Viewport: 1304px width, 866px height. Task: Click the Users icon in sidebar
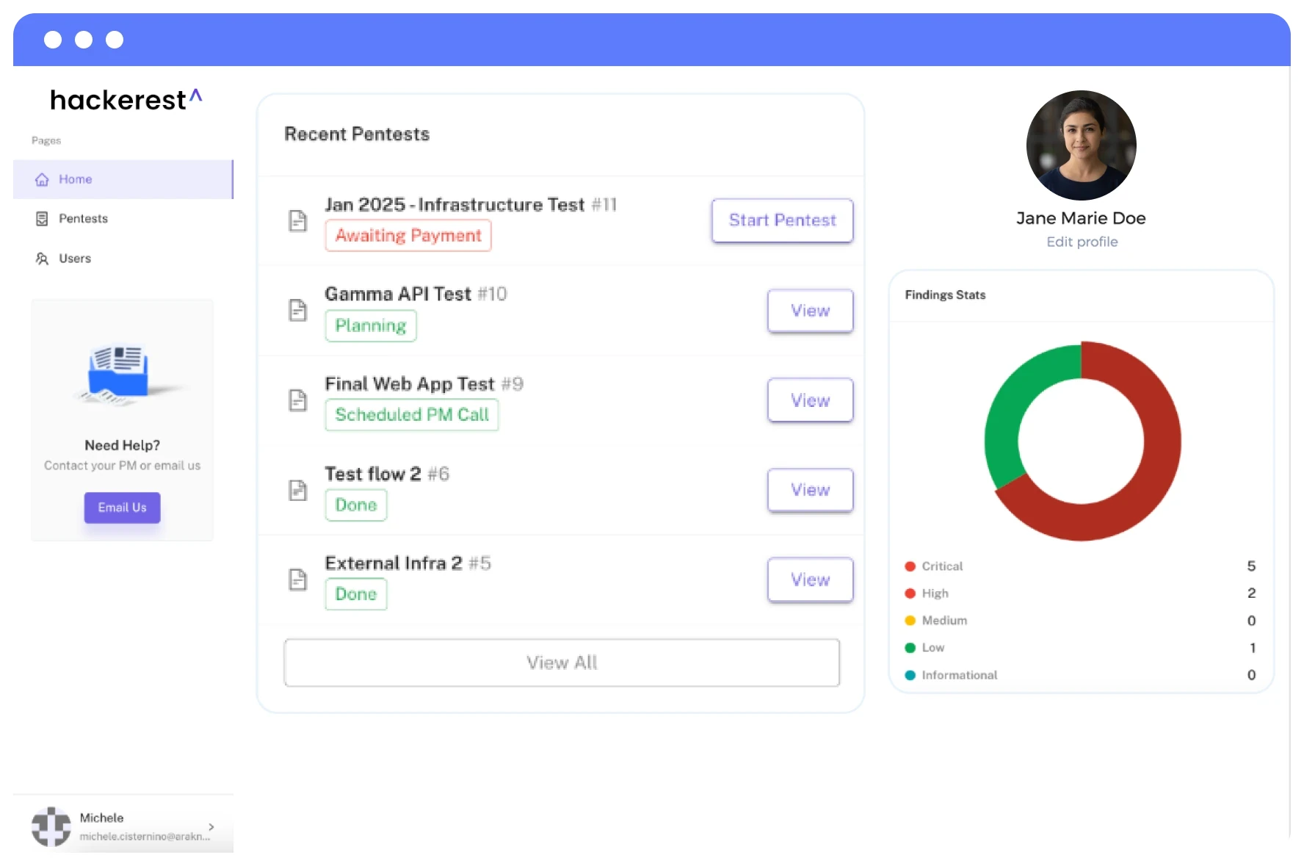coord(42,259)
